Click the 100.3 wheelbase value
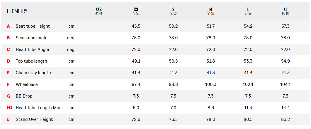Screen dimensions: 311x129 point(210,84)
